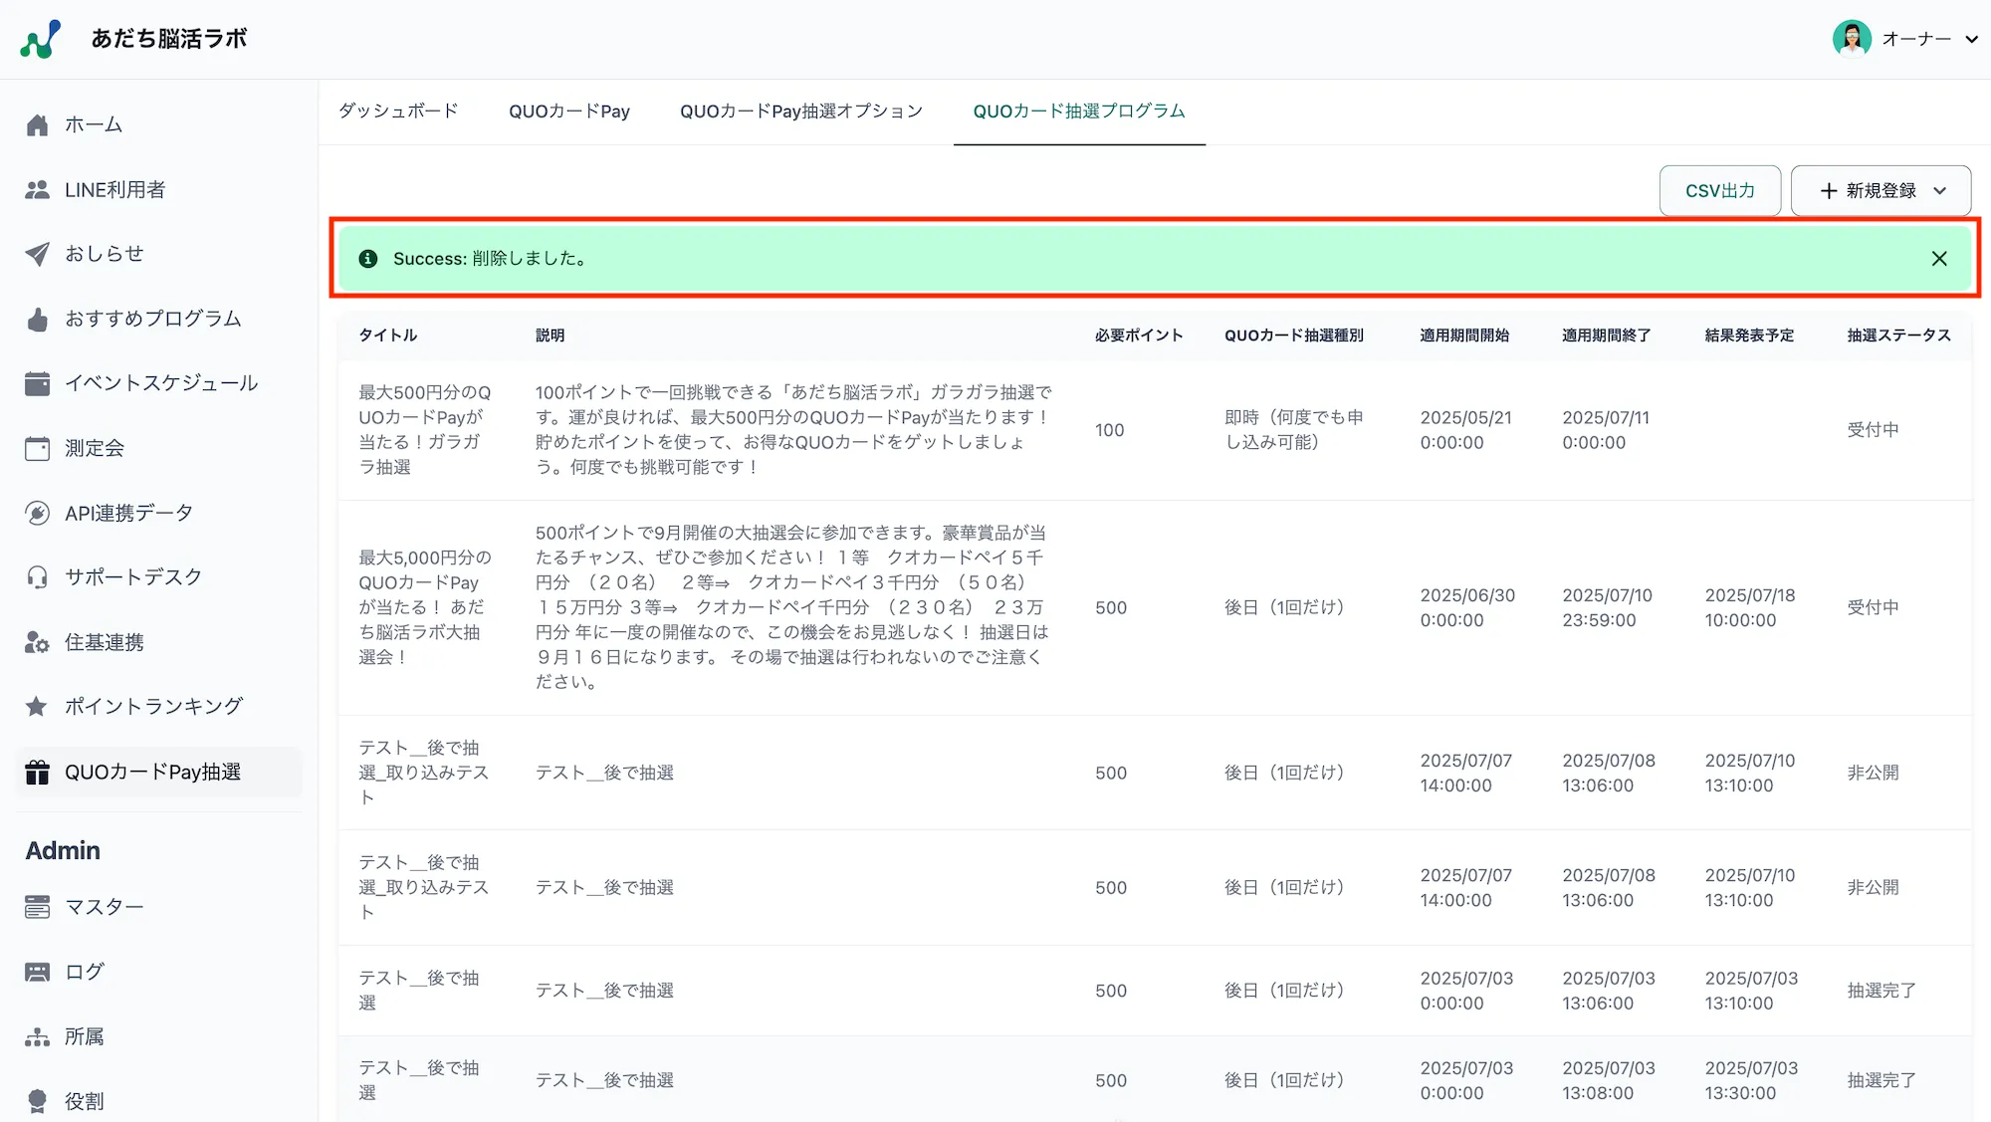Click the 2025/07/11 0:00:00 end date
This screenshot has height=1122, width=1991.
click(1606, 430)
